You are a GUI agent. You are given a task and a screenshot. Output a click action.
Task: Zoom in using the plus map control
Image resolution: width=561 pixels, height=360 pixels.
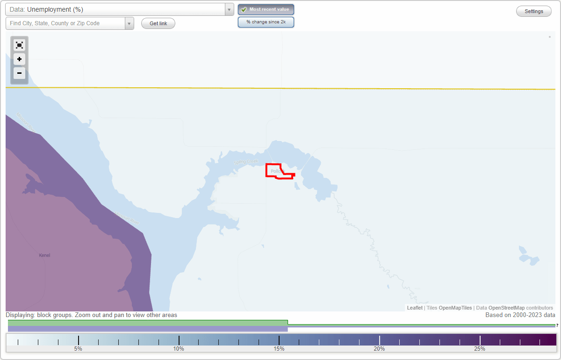[19, 59]
